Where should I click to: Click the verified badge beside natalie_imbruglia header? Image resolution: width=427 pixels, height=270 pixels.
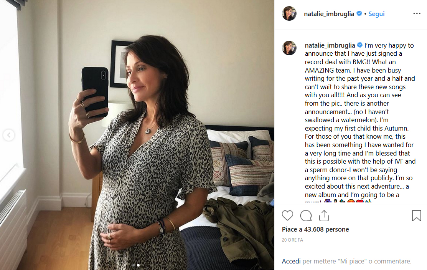pos(359,13)
